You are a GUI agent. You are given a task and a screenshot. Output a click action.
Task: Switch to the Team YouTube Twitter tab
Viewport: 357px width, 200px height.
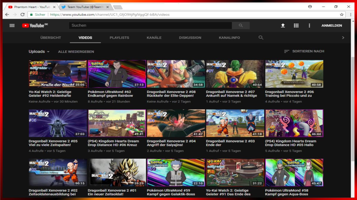tap(85, 7)
